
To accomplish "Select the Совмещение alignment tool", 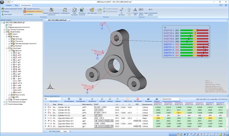I will pos(65,11).
